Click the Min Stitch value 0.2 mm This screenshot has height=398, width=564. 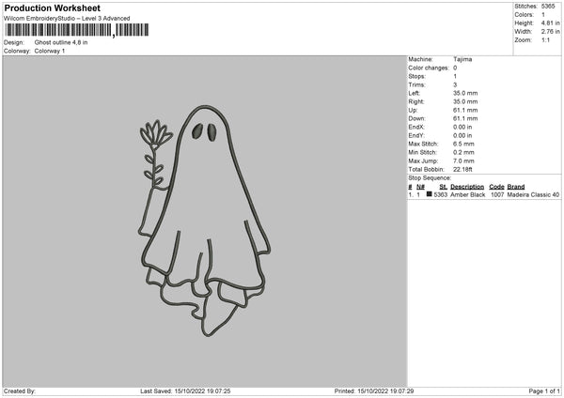[x=463, y=152]
